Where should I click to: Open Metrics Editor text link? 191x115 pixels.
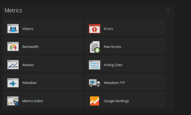(x=33, y=101)
